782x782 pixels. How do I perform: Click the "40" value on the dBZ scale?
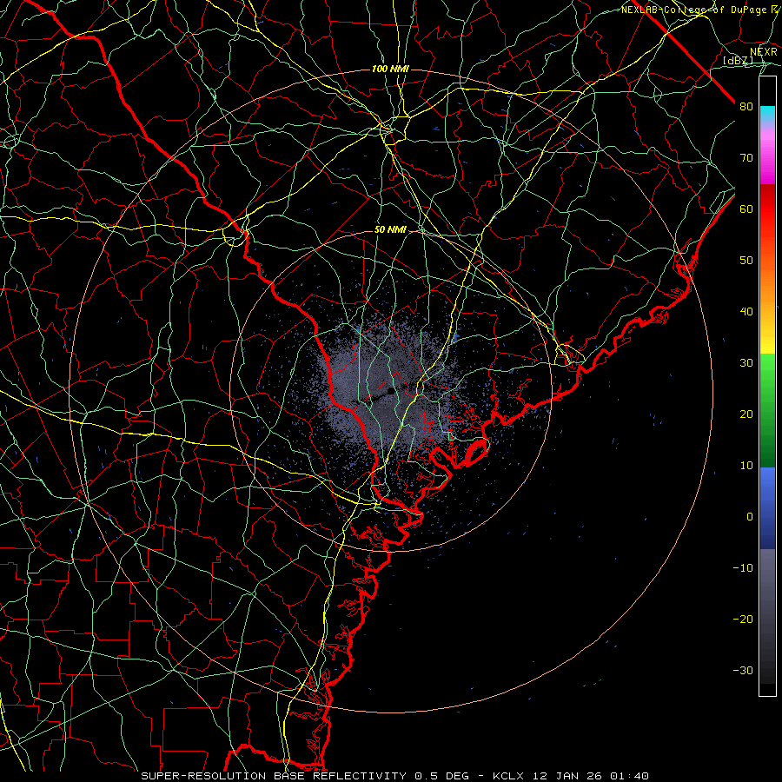click(x=746, y=312)
